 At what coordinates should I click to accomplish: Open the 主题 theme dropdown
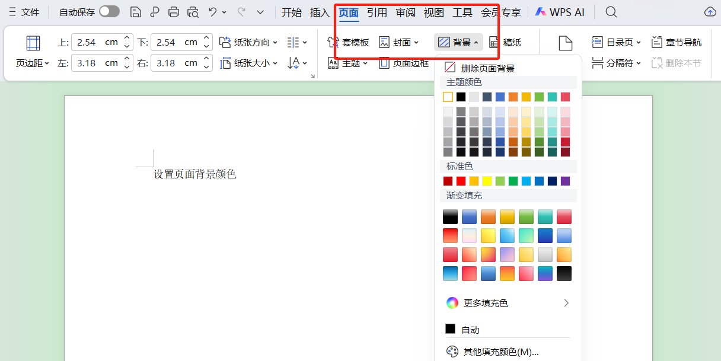click(x=347, y=63)
